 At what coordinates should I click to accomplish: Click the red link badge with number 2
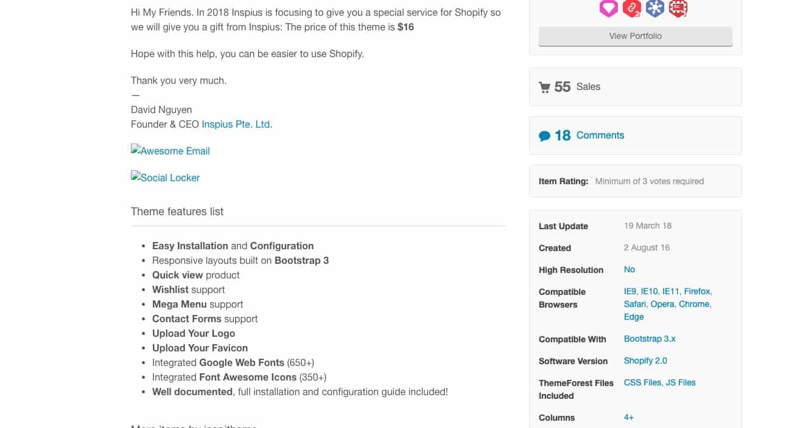632,8
